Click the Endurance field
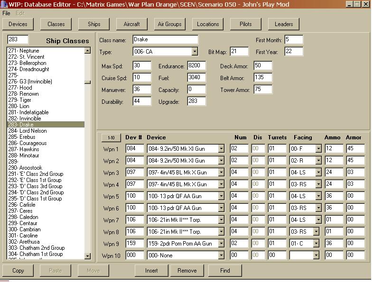Image resolution: width=373 pixels, height=282 pixels. pos(196,65)
